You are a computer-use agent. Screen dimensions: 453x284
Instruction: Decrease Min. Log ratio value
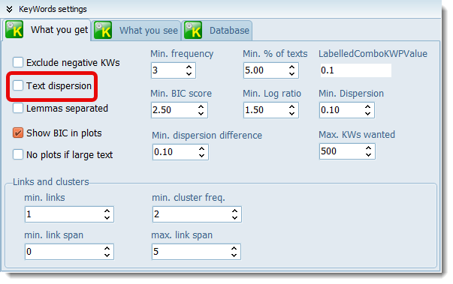pos(291,114)
